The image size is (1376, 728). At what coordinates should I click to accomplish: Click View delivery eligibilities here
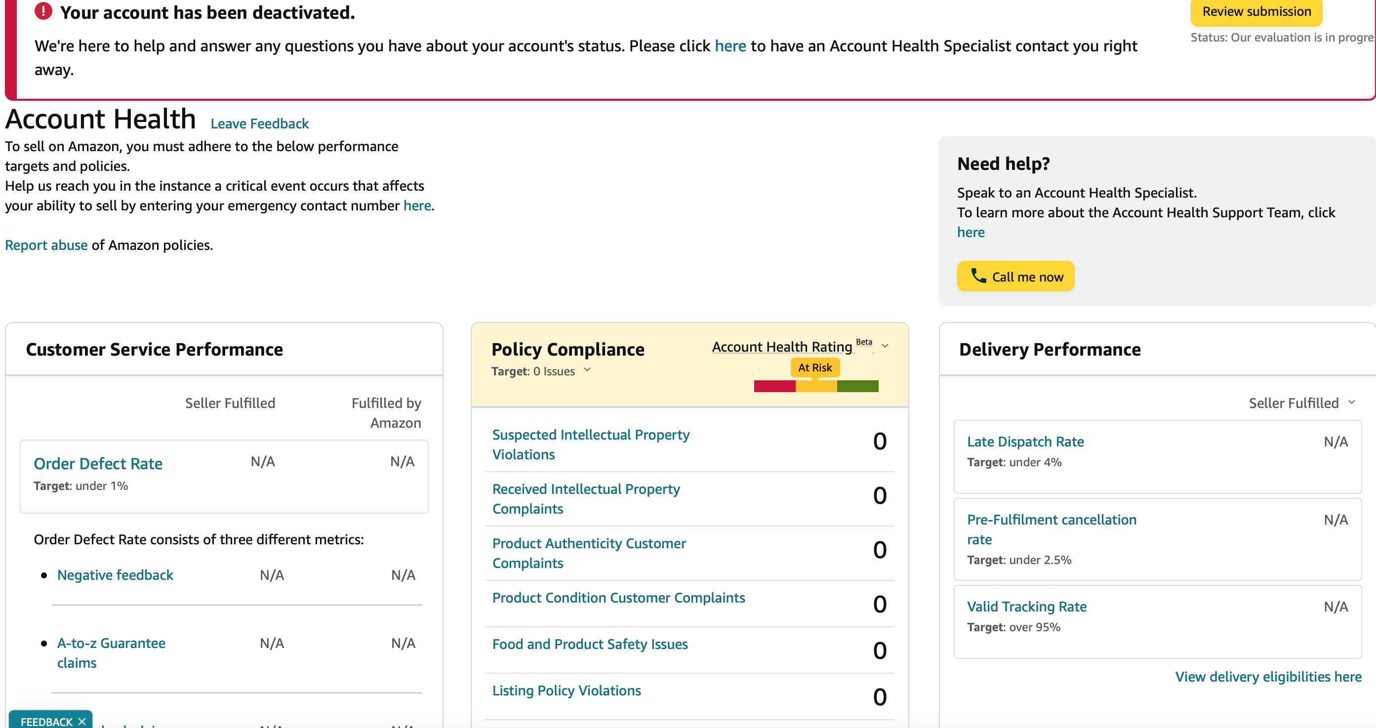pyautogui.click(x=1268, y=676)
